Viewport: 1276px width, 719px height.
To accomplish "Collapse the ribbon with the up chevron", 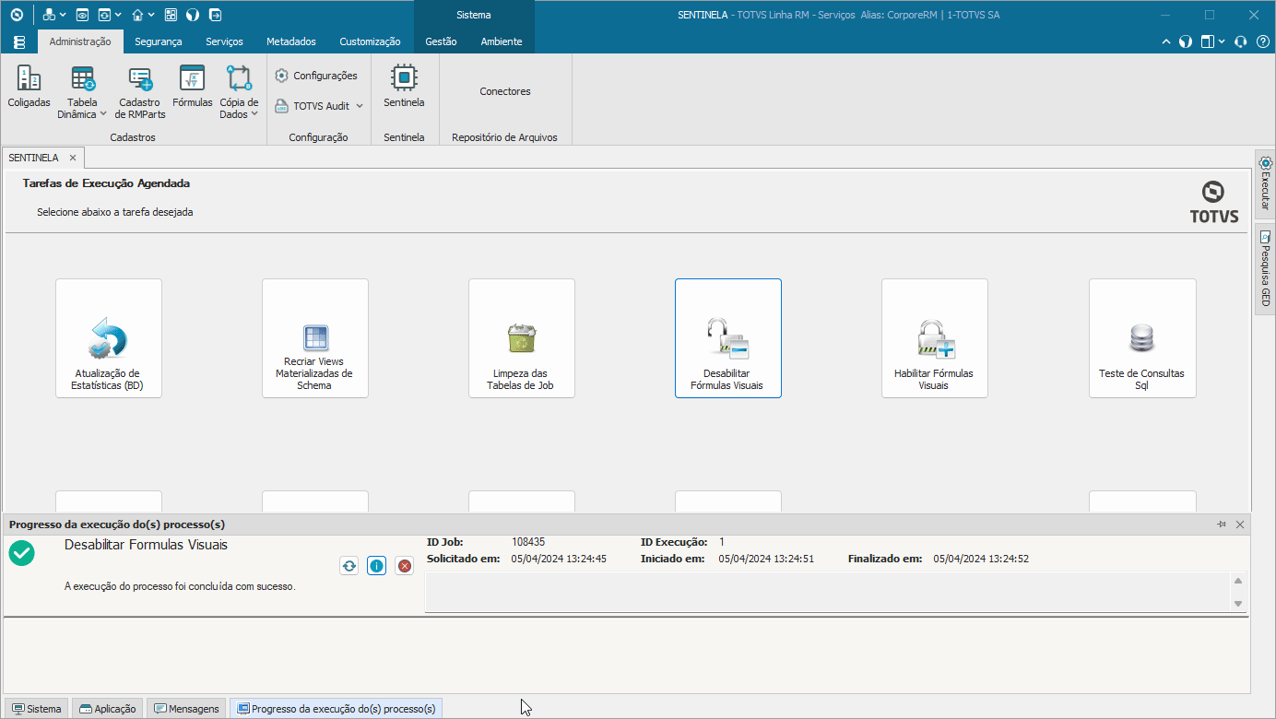I will tap(1166, 41).
